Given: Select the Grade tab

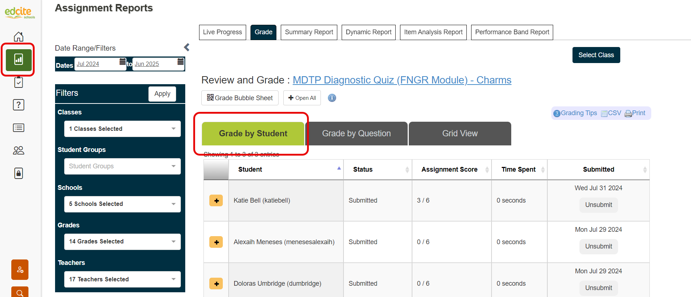Looking at the screenshot, I should coord(263,32).
